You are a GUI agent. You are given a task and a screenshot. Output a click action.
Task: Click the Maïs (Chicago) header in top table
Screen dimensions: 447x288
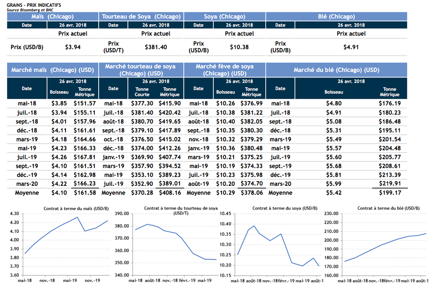pyautogui.click(x=53, y=17)
